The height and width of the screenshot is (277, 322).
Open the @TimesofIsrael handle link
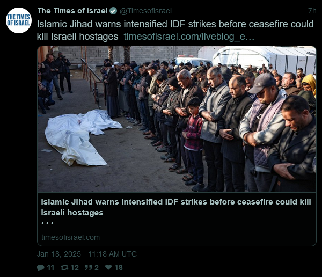pyautogui.click(x=145, y=11)
